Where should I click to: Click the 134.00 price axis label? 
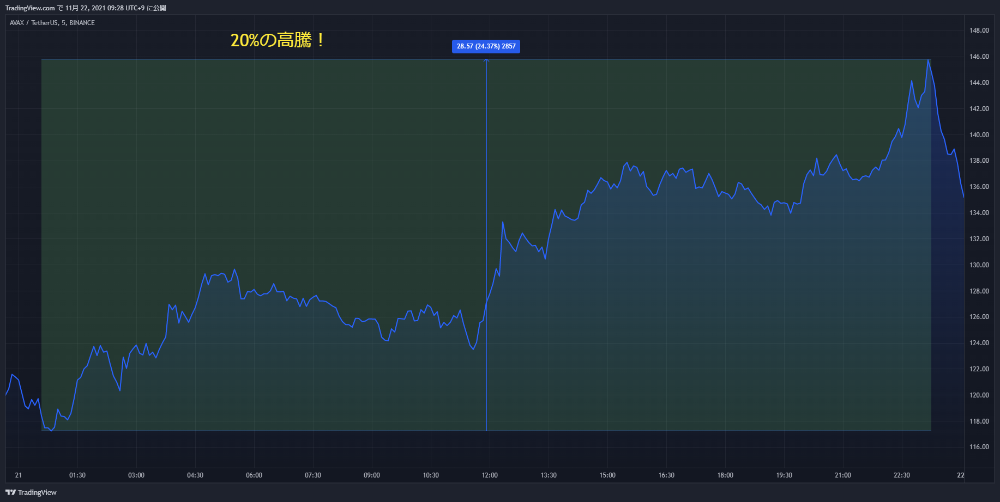click(979, 213)
